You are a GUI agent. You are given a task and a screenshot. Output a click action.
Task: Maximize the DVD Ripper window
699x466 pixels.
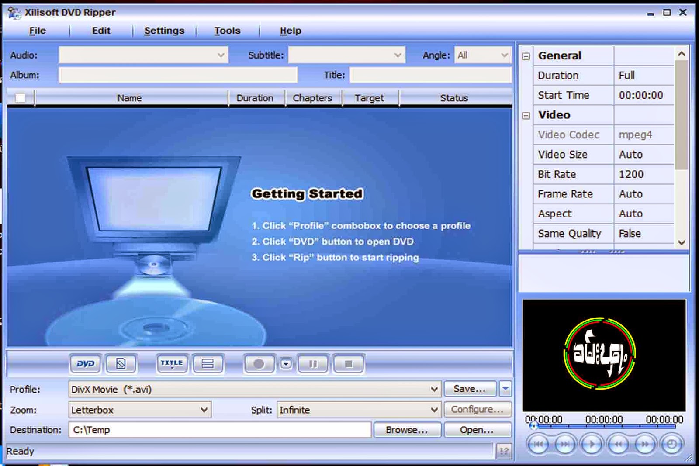[x=667, y=13]
